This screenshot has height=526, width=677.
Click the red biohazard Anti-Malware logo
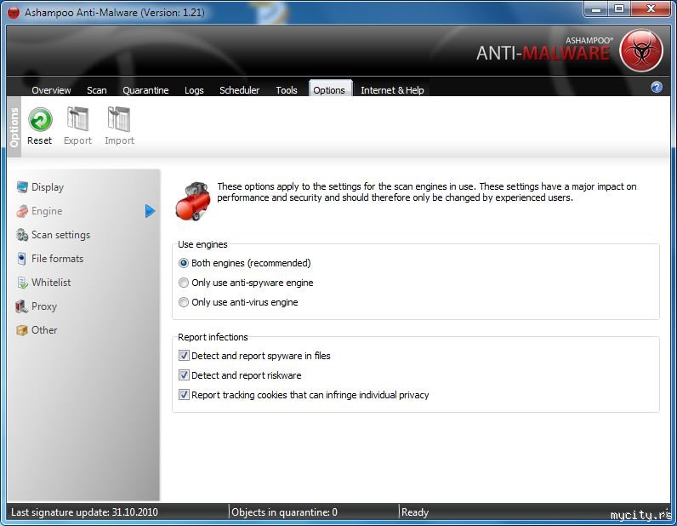coord(640,50)
